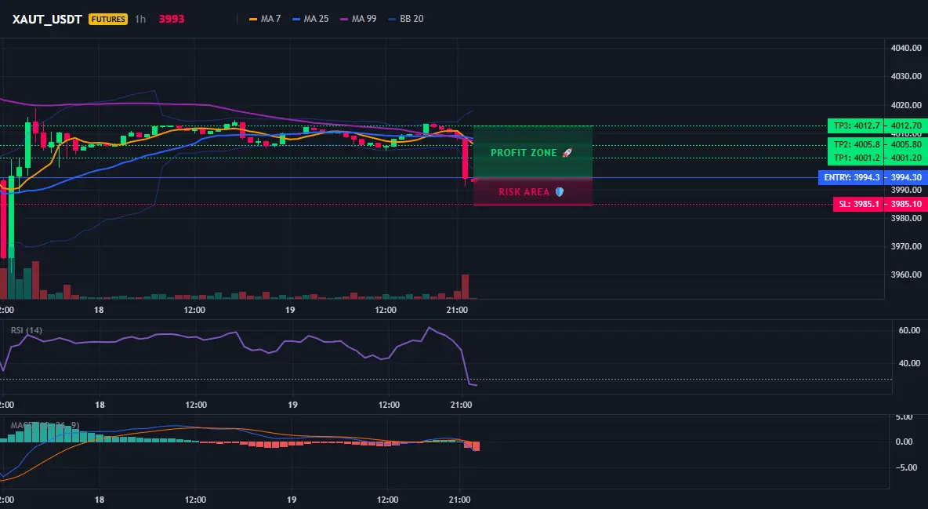Viewport: 928px width, 509px height.
Task: Click 21:00 on the RSI pane time axis
Action: (461, 405)
